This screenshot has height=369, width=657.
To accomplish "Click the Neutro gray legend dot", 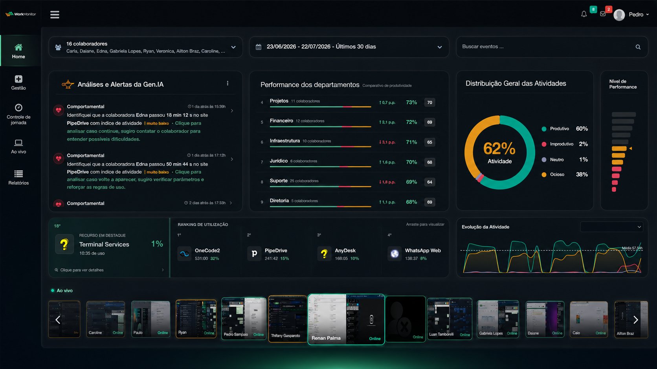I will tap(544, 160).
